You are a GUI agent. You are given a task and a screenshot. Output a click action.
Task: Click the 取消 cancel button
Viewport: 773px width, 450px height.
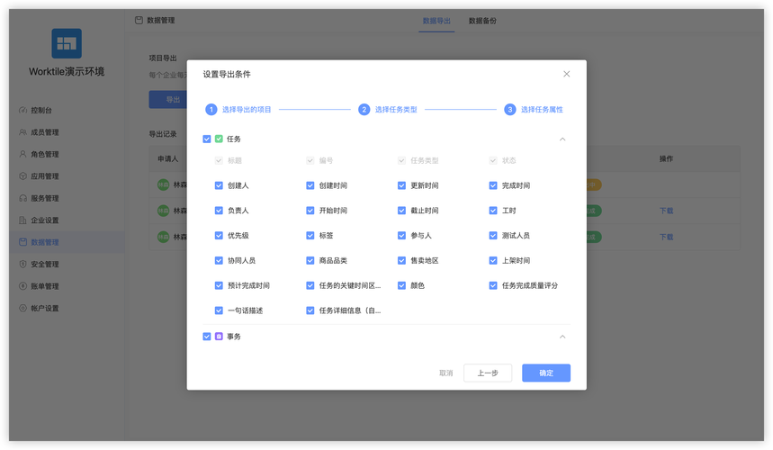(445, 373)
